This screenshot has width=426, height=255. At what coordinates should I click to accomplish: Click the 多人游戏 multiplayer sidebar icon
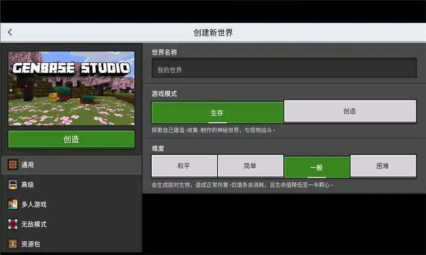point(13,205)
